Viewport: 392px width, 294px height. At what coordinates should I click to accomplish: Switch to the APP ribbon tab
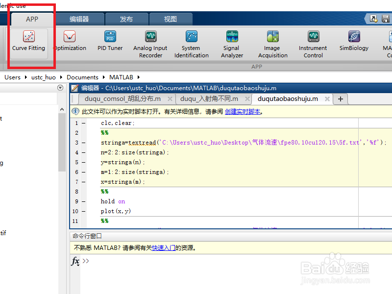pos(32,19)
